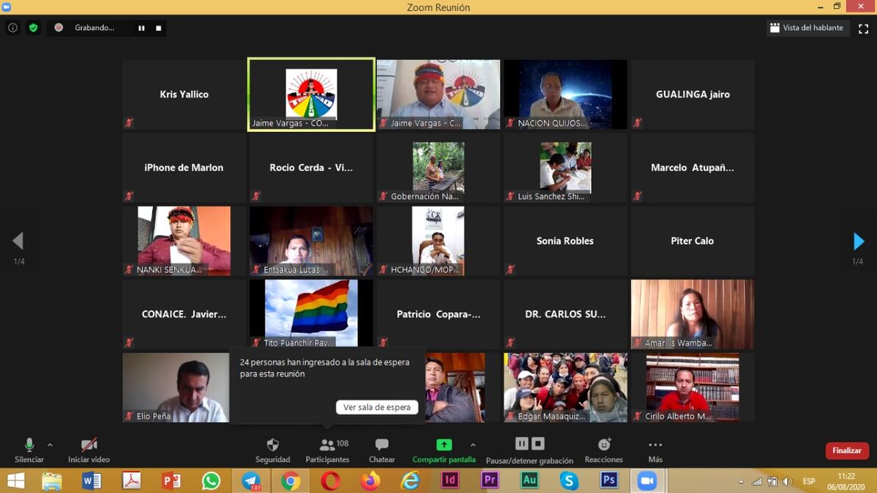877x493 pixels.
Task: Open the Chatear chat panel
Action: tap(382, 450)
